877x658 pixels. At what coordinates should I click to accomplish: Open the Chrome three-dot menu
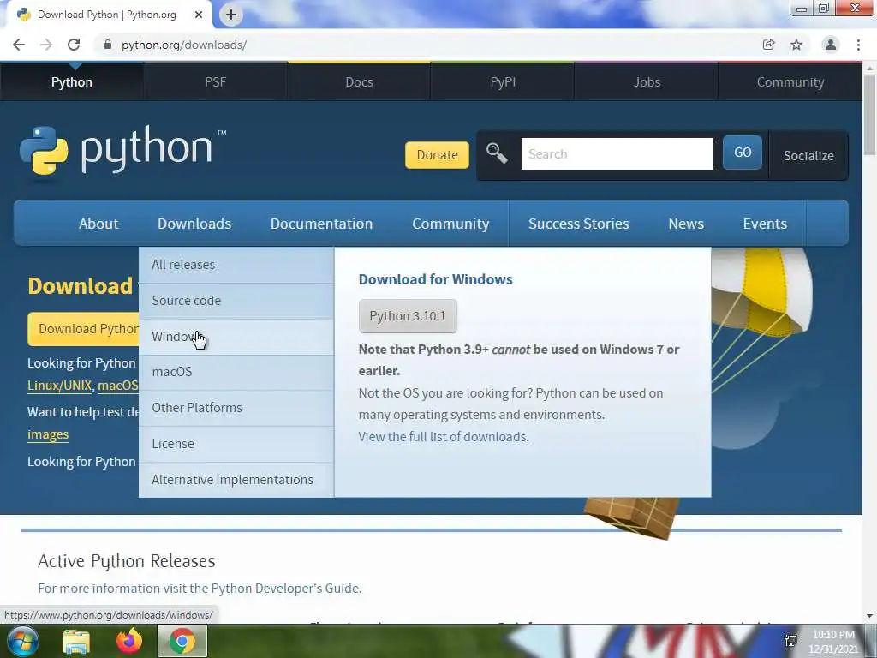pyautogui.click(x=858, y=45)
